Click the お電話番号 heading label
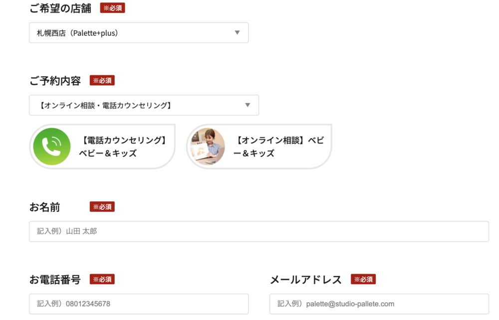This screenshot has width=499, height=320. pos(55,280)
